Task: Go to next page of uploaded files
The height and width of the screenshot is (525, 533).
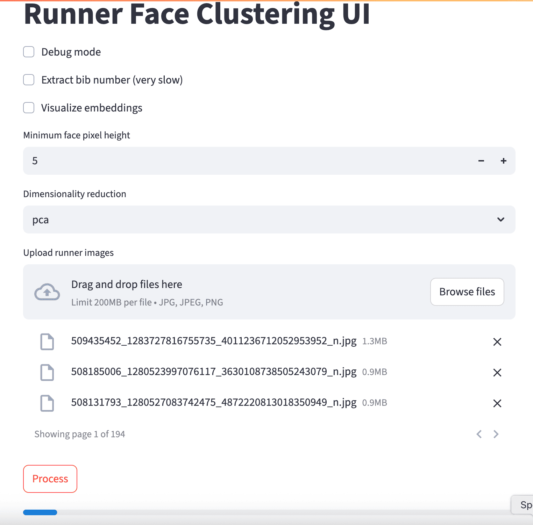Action: 496,434
